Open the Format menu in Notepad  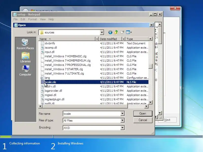(x=32, y=19)
